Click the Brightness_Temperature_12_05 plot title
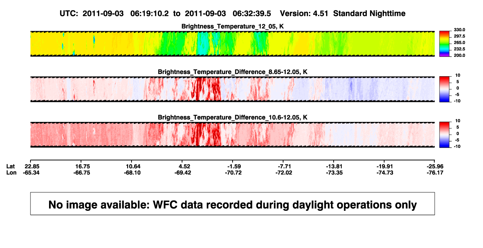The image size is (483, 248). [x=232, y=26]
